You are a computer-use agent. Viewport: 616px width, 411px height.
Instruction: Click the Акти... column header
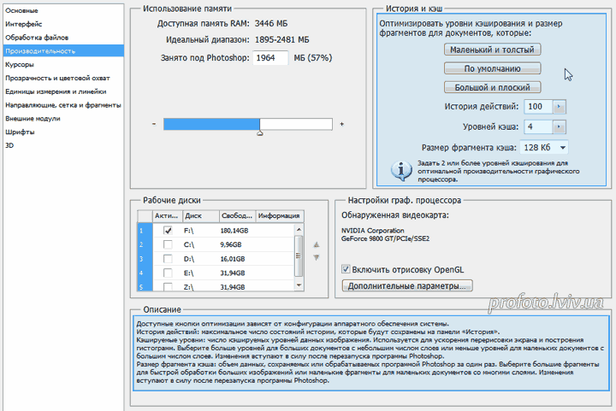[167, 215]
